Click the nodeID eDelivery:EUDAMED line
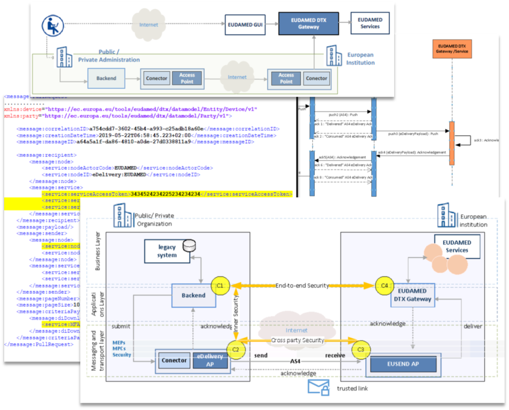 (121, 175)
